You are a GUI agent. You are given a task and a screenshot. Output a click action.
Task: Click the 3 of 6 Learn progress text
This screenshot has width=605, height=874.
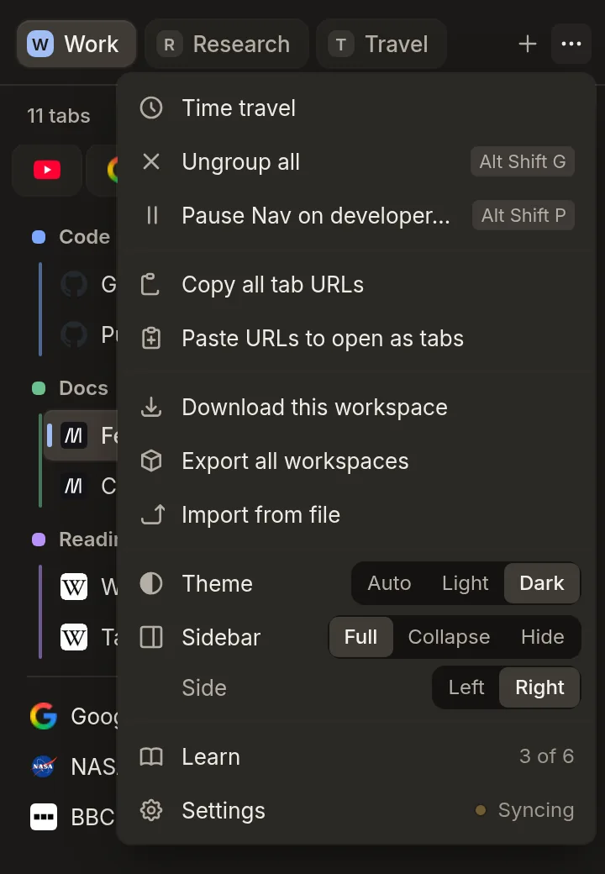pyautogui.click(x=546, y=756)
